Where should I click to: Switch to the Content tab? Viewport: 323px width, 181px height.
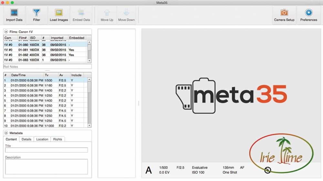pyautogui.click(x=11, y=139)
